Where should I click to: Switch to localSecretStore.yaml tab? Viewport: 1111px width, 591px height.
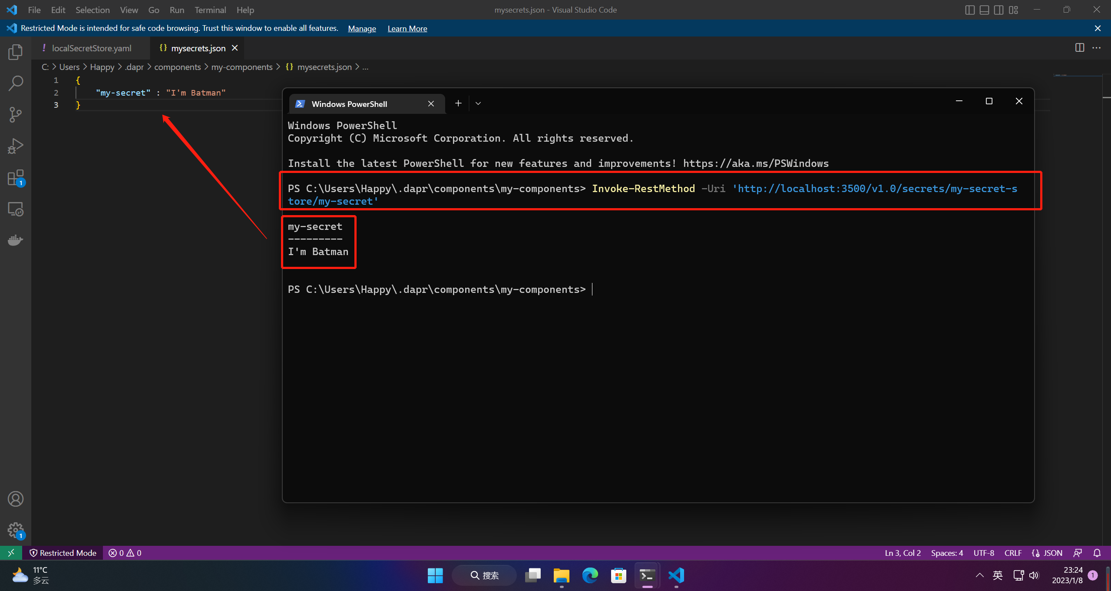coord(91,48)
